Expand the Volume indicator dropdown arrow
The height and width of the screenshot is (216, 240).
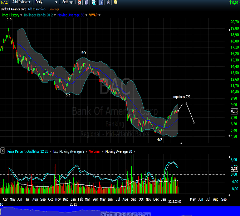click(x=103, y=151)
